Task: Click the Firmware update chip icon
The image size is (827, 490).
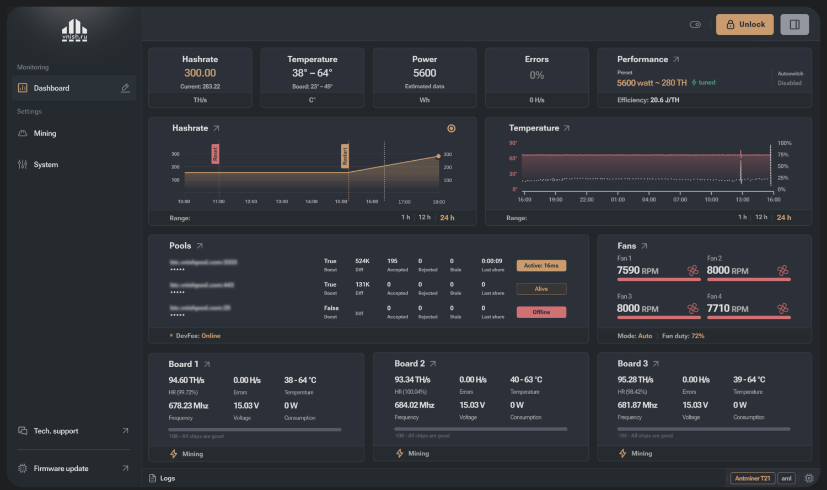Action: point(23,469)
